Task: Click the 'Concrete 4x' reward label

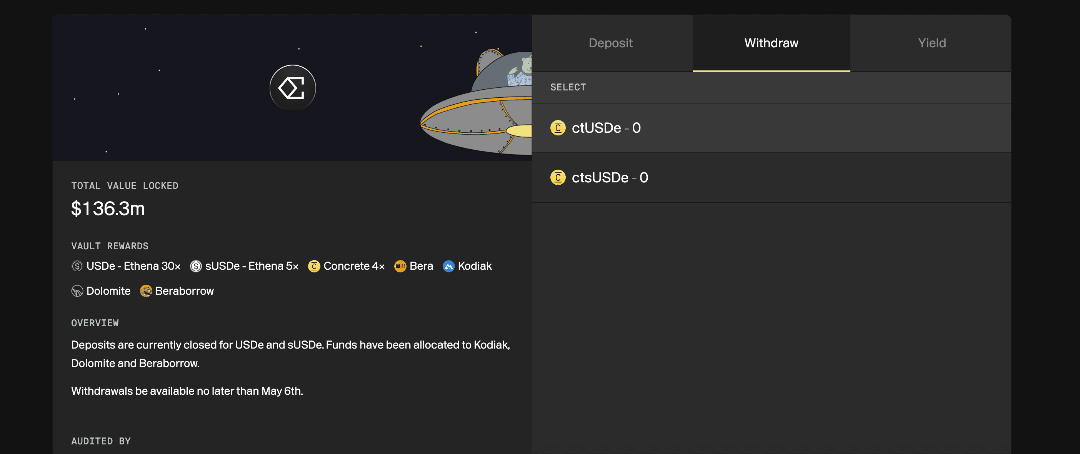Action: (354, 266)
